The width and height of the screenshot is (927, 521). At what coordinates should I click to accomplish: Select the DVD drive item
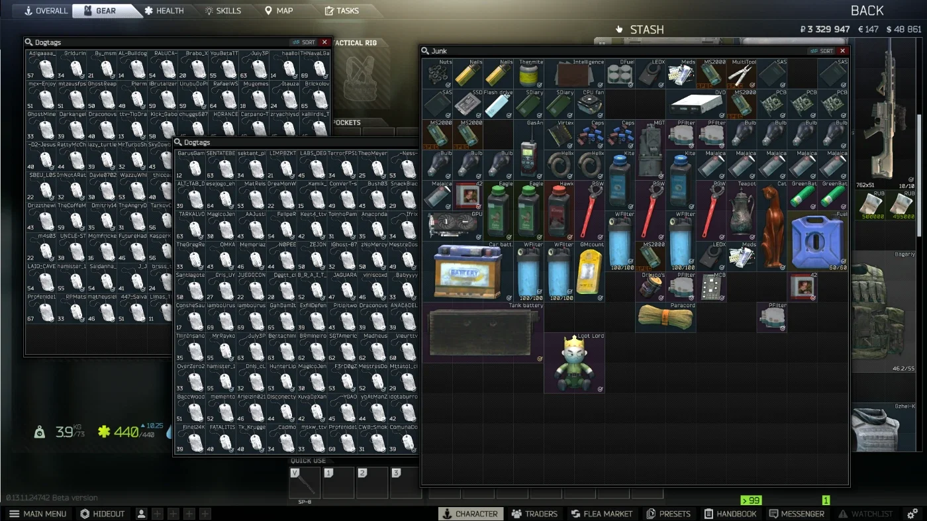coord(697,104)
